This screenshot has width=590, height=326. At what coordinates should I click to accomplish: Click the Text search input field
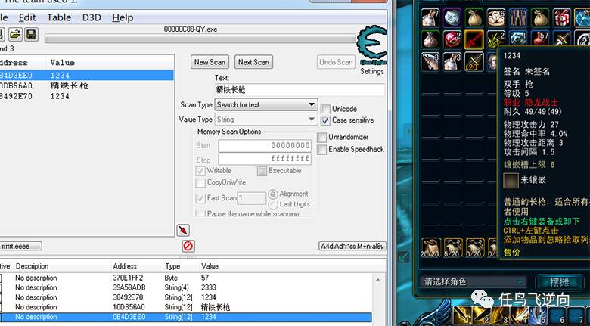point(300,89)
